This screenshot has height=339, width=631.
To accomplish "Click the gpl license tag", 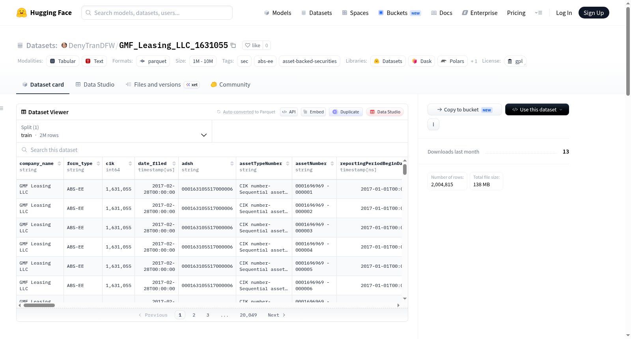I will [515, 61].
